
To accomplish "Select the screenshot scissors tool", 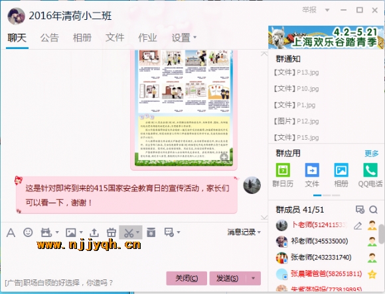I will pos(129,232).
